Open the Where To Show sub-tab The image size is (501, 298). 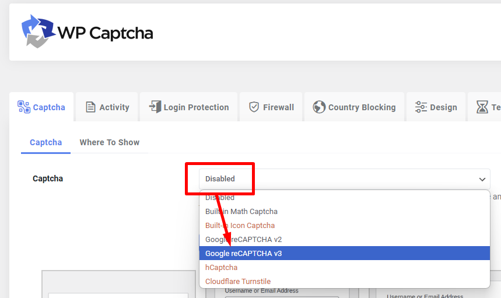click(110, 142)
